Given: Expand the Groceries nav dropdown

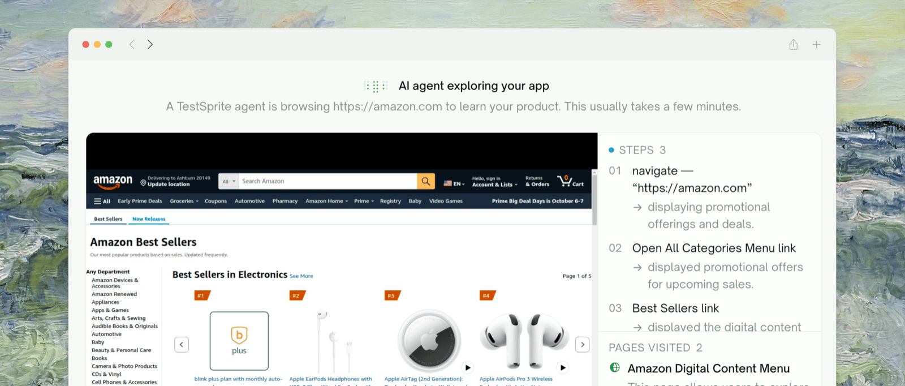Looking at the screenshot, I should [x=184, y=201].
